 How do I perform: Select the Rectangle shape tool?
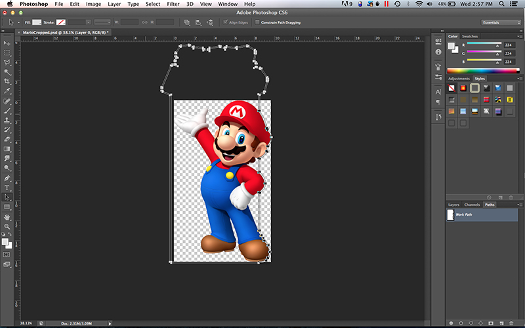click(x=7, y=207)
